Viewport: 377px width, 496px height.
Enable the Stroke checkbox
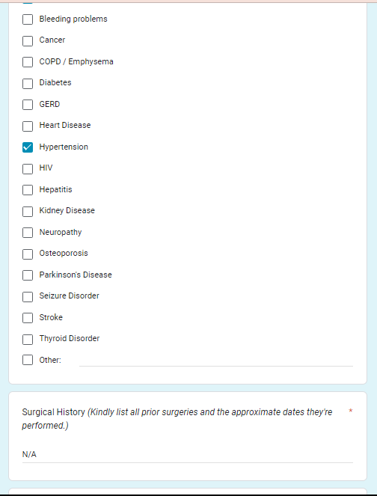pyautogui.click(x=28, y=318)
